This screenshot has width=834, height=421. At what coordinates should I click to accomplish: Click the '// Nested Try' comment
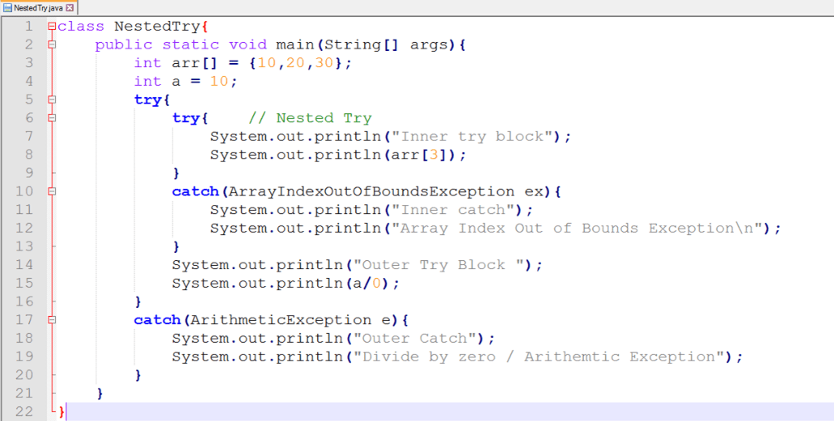(310, 118)
